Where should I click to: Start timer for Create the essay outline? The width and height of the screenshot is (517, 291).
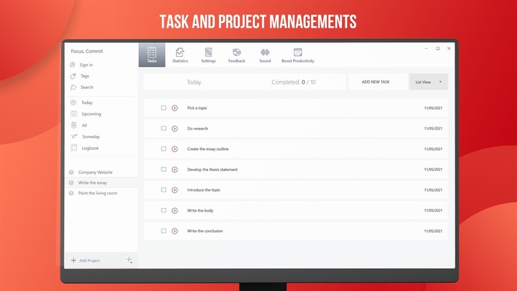click(x=175, y=149)
